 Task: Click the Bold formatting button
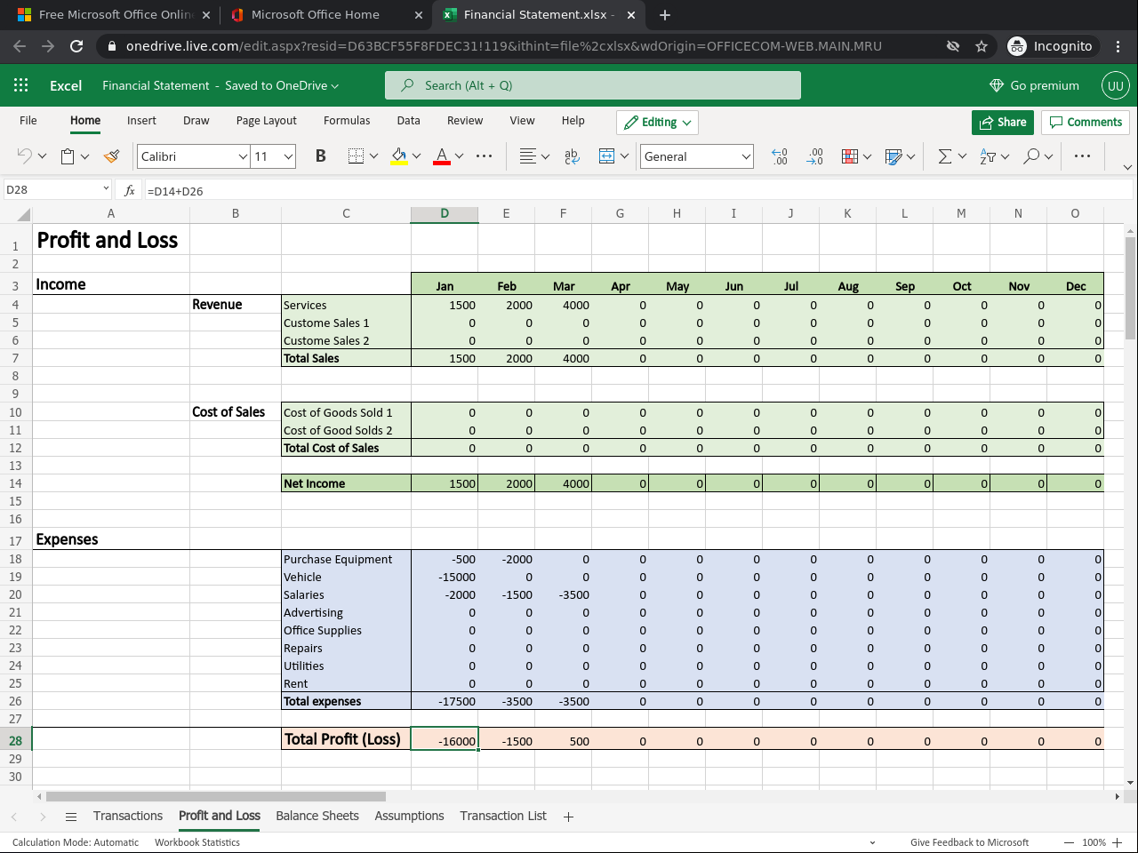pyautogui.click(x=320, y=156)
